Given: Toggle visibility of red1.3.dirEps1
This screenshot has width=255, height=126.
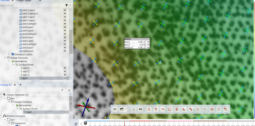Looking at the screenshot, I should 65,13.
